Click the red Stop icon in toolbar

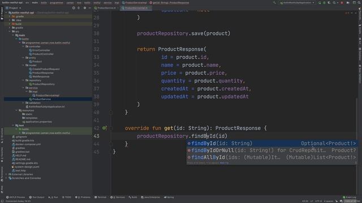click(x=342, y=3)
